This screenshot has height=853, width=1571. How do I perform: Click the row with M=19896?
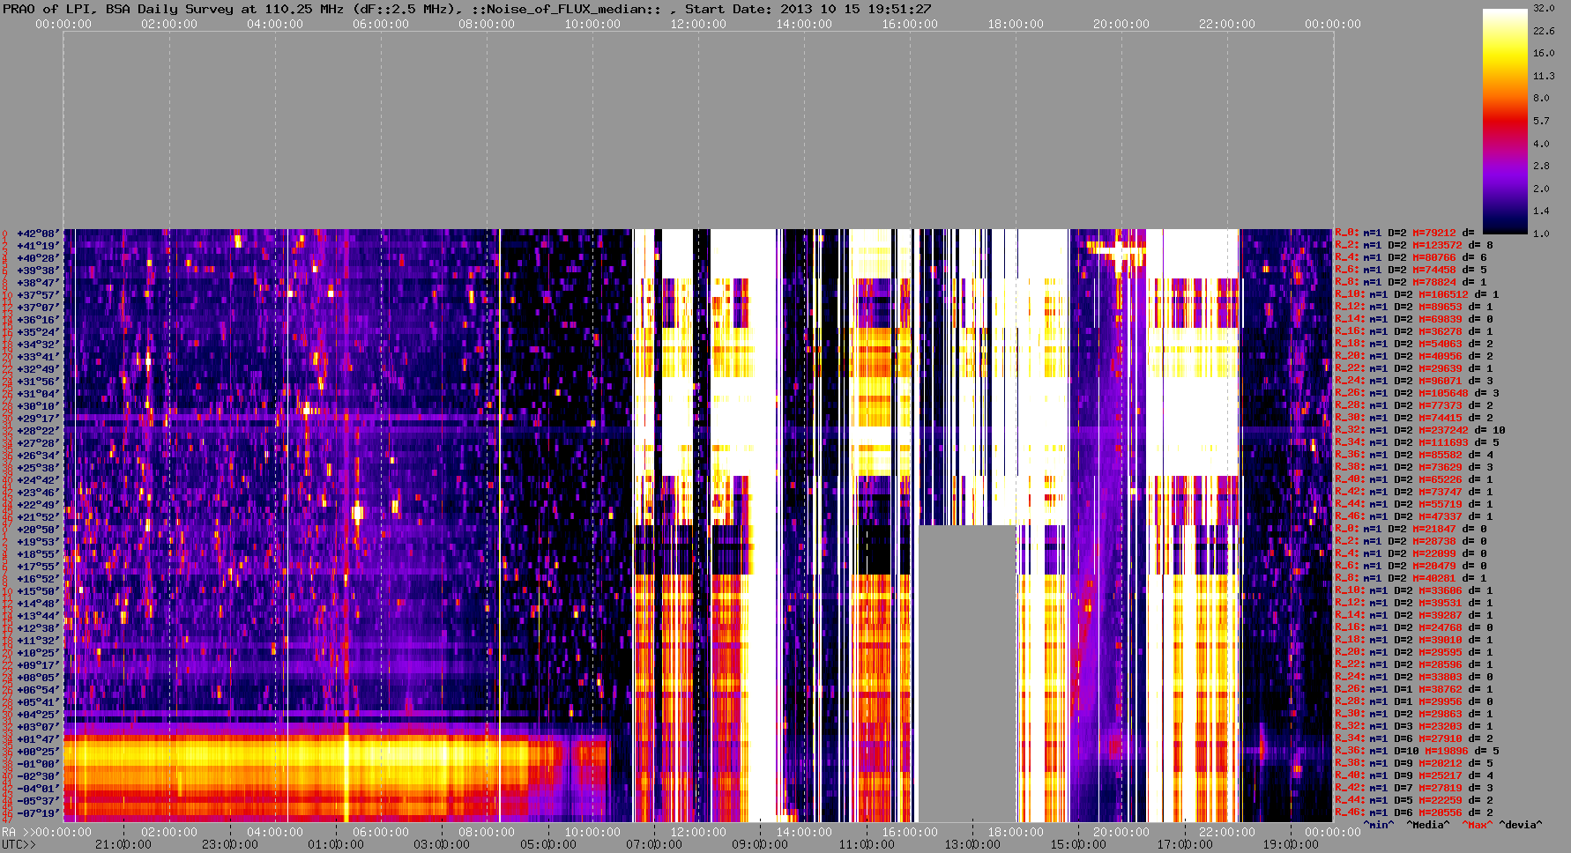1417,752
